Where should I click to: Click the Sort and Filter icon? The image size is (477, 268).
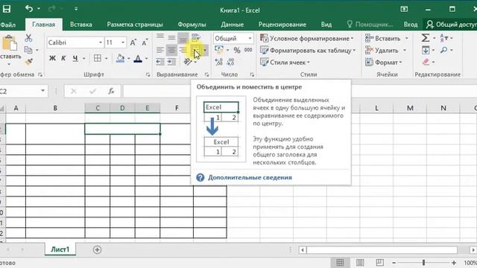[444, 38]
